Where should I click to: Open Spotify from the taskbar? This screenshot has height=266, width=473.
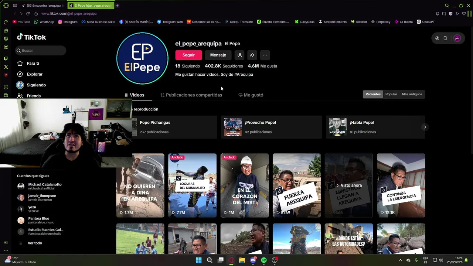(x=264, y=260)
